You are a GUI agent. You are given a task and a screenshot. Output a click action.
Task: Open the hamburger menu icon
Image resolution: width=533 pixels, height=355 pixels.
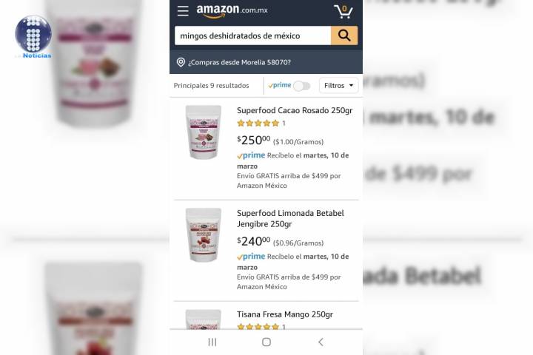[x=183, y=11]
